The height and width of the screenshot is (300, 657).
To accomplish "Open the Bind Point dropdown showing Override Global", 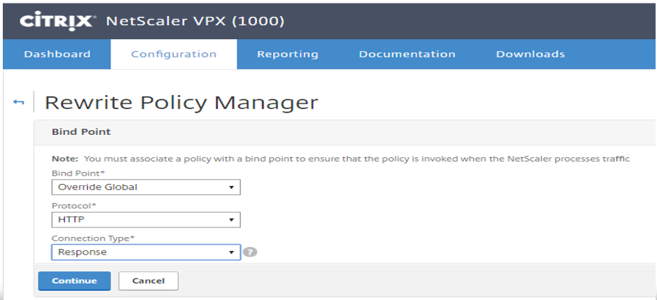I will coord(146,187).
